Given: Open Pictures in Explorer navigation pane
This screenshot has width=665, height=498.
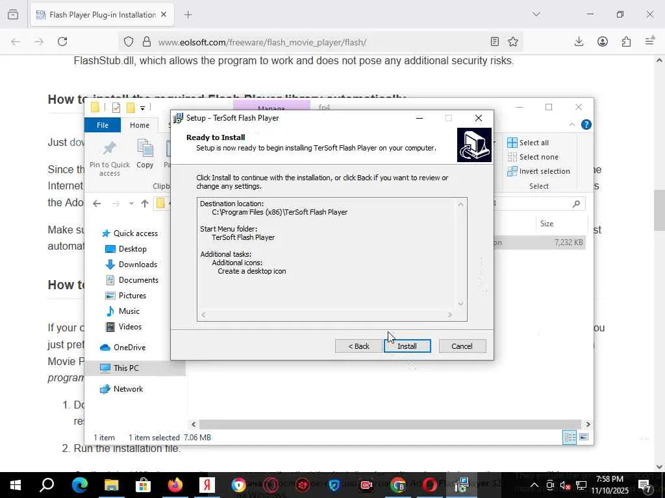Looking at the screenshot, I should tap(125, 296).
